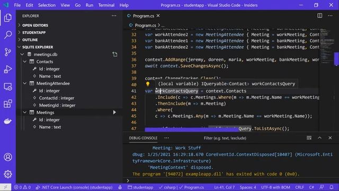Click remote window indicator in status bar

(6, 187)
